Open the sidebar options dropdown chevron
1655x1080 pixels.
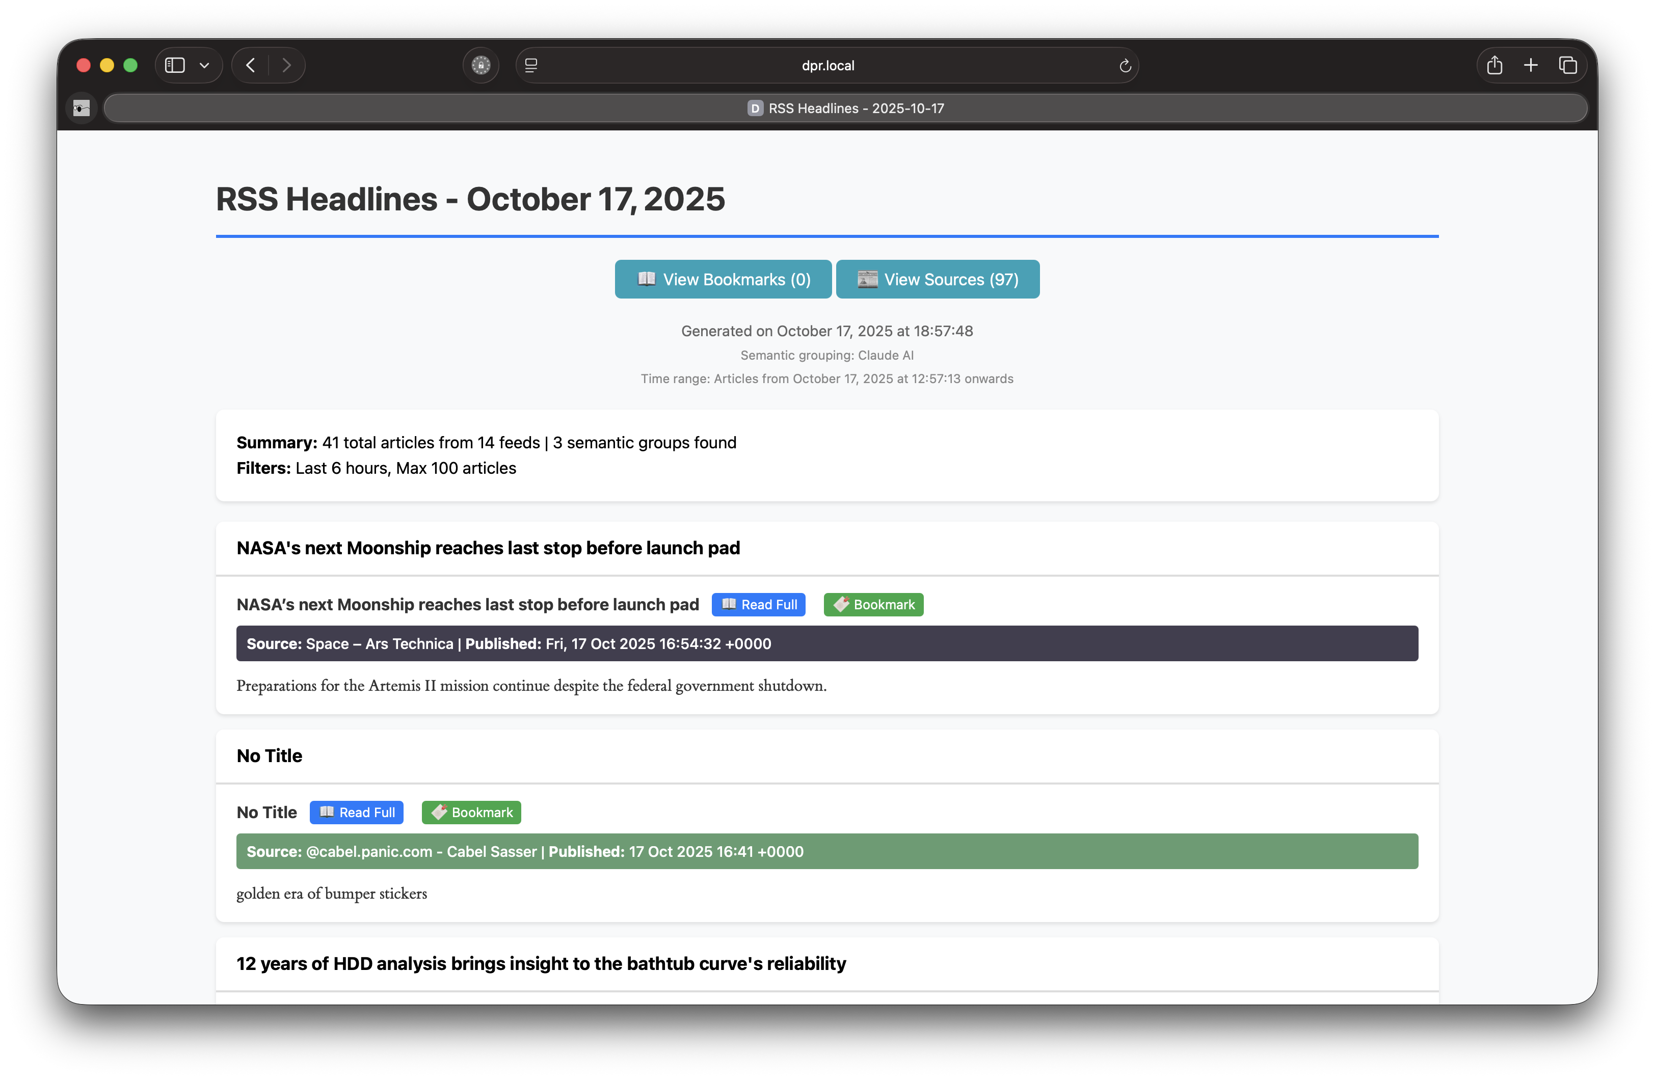pyautogui.click(x=204, y=65)
